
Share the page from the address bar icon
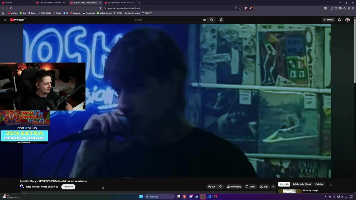(241, 8)
